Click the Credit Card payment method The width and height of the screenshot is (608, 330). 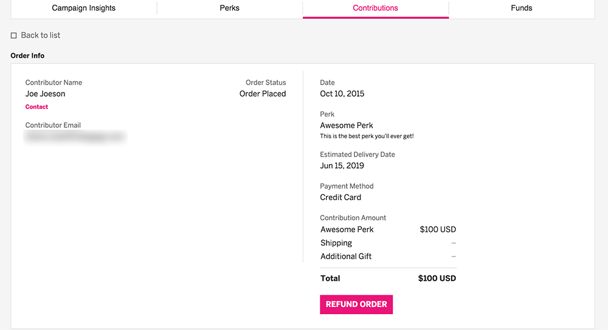(340, 198)
